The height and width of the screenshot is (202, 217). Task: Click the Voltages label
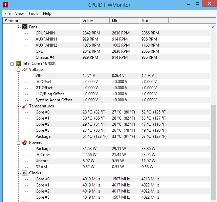(x=37, y=70)
